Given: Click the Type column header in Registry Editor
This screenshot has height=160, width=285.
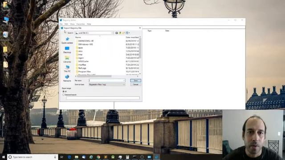Looking at the screenshot, I should click(x=150, y=31).
